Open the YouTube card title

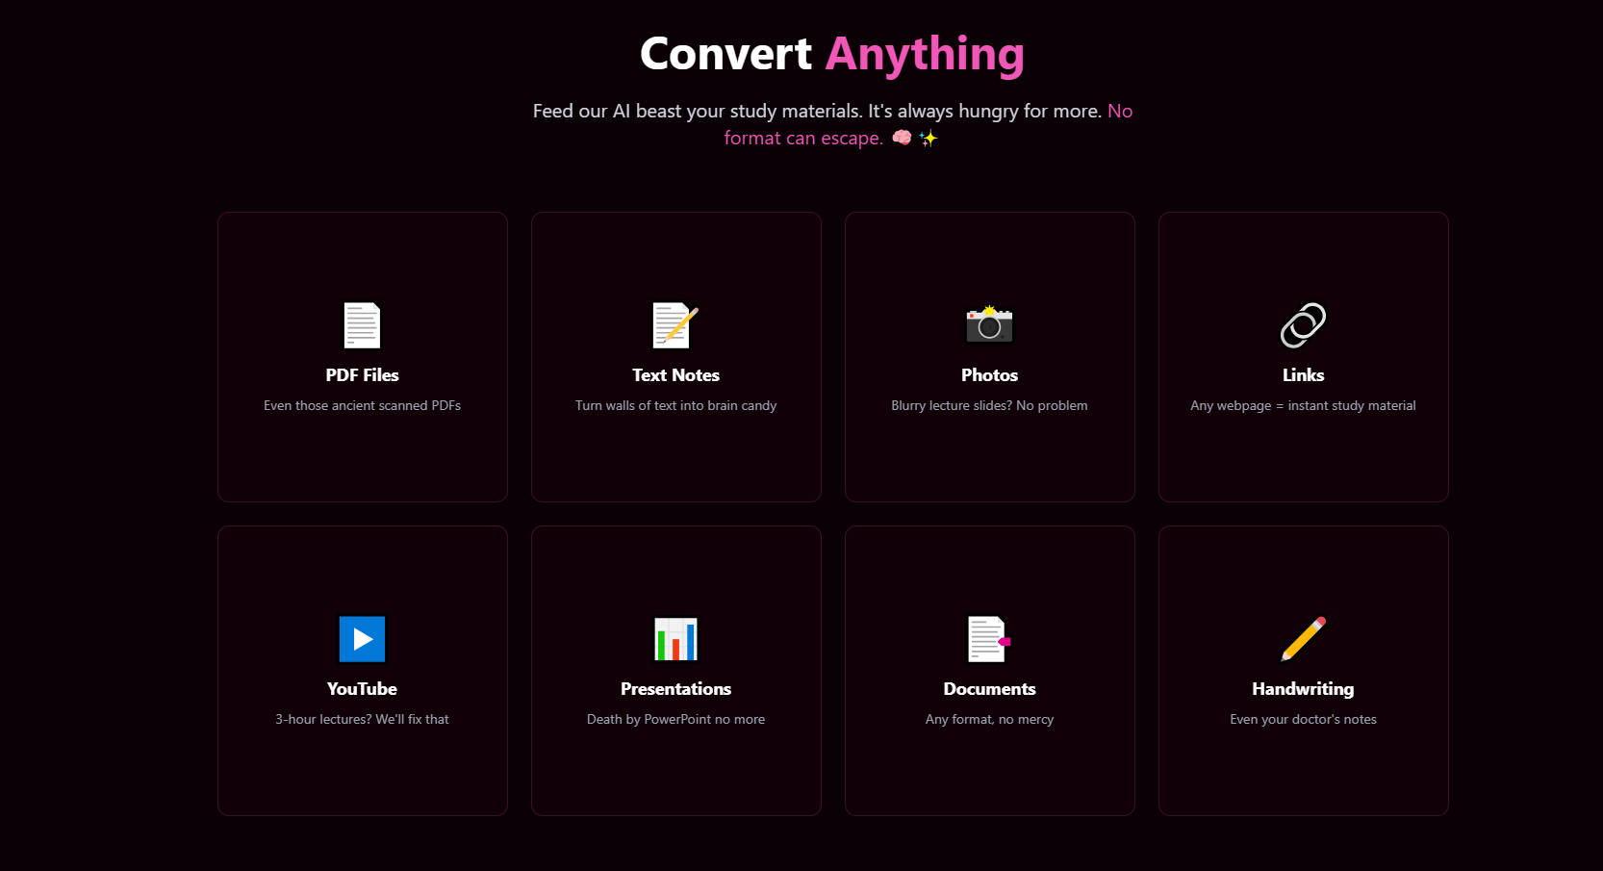point(362,689)
